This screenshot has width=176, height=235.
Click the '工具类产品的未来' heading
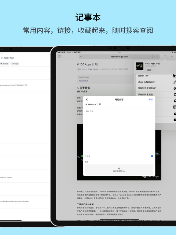click(86, 204)
